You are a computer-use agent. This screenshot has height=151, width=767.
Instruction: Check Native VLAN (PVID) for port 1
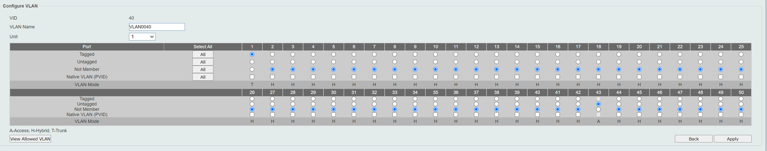pyautogui.click(x=252, y=77)
